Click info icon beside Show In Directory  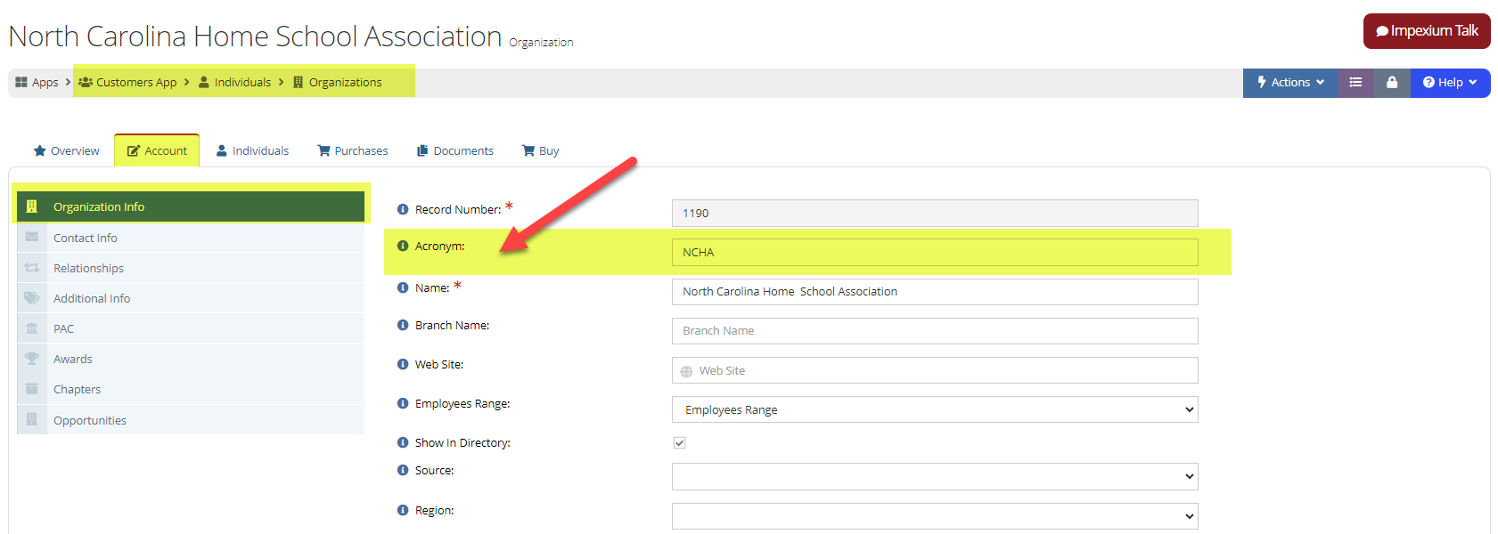[x=403, y=442]
